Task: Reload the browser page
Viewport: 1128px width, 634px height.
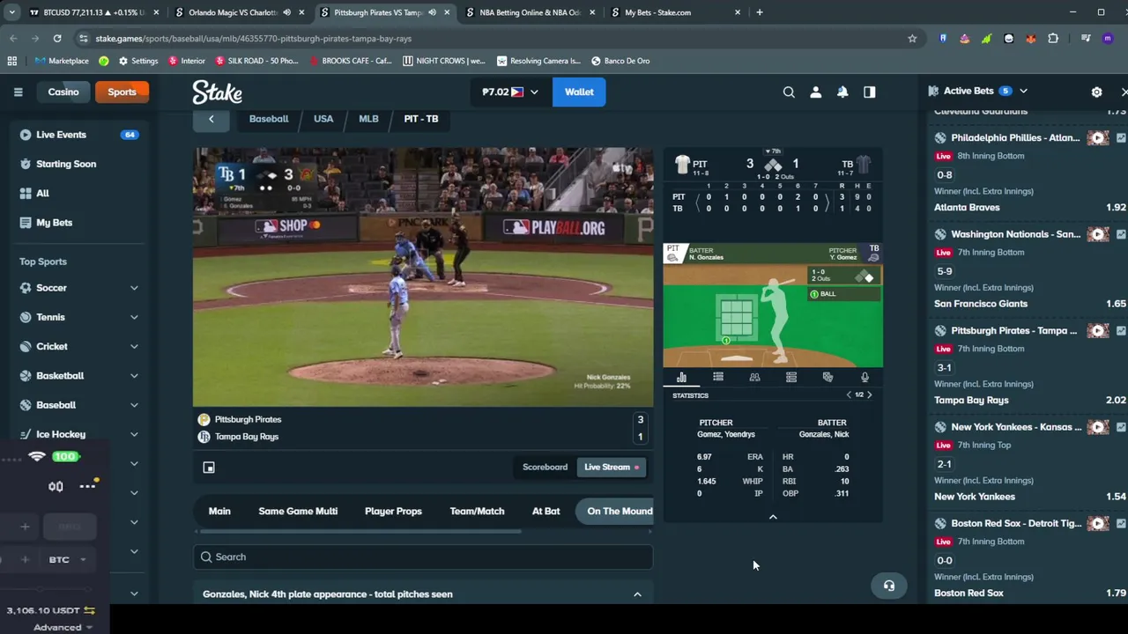Action: pyautogui.click(x=57, y=39)
